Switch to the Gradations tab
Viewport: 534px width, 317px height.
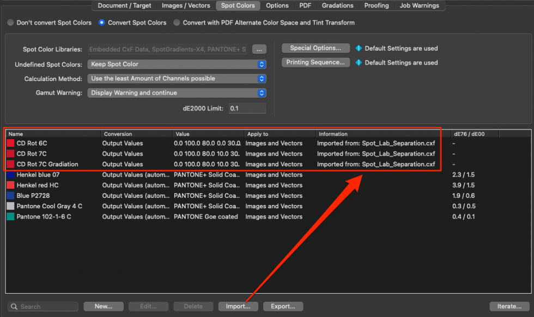337,5
